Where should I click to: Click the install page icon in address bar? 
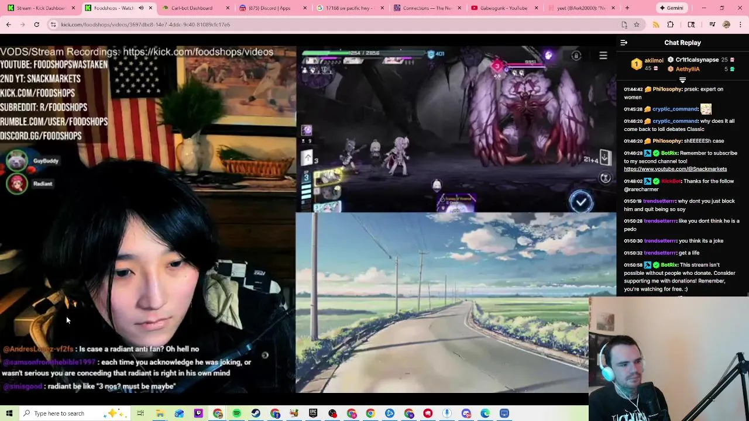pos(624,25)
